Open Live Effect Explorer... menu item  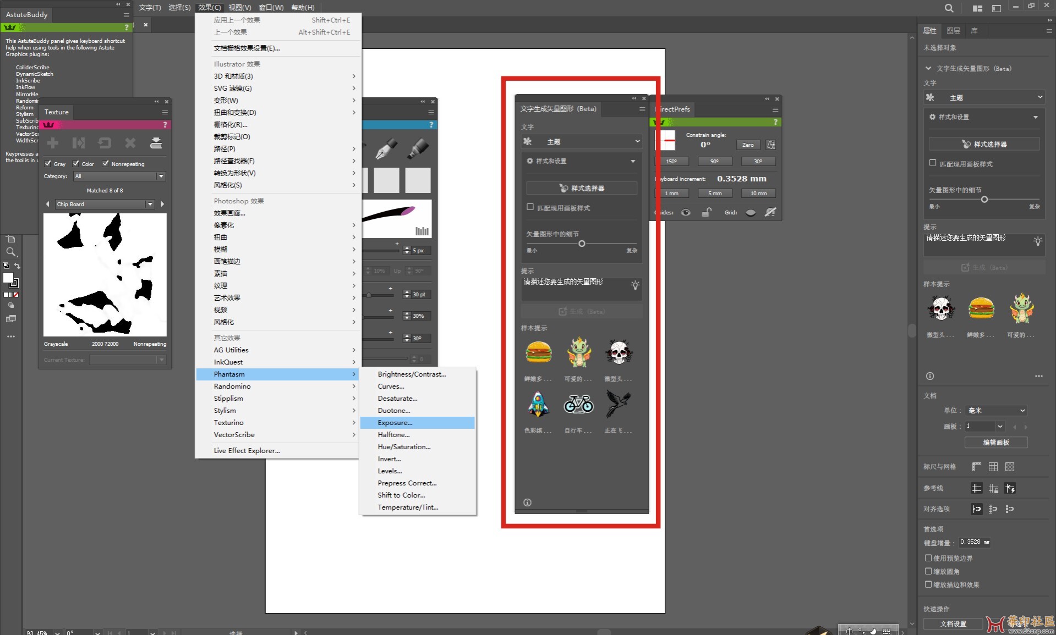click(x=278, y=451)
